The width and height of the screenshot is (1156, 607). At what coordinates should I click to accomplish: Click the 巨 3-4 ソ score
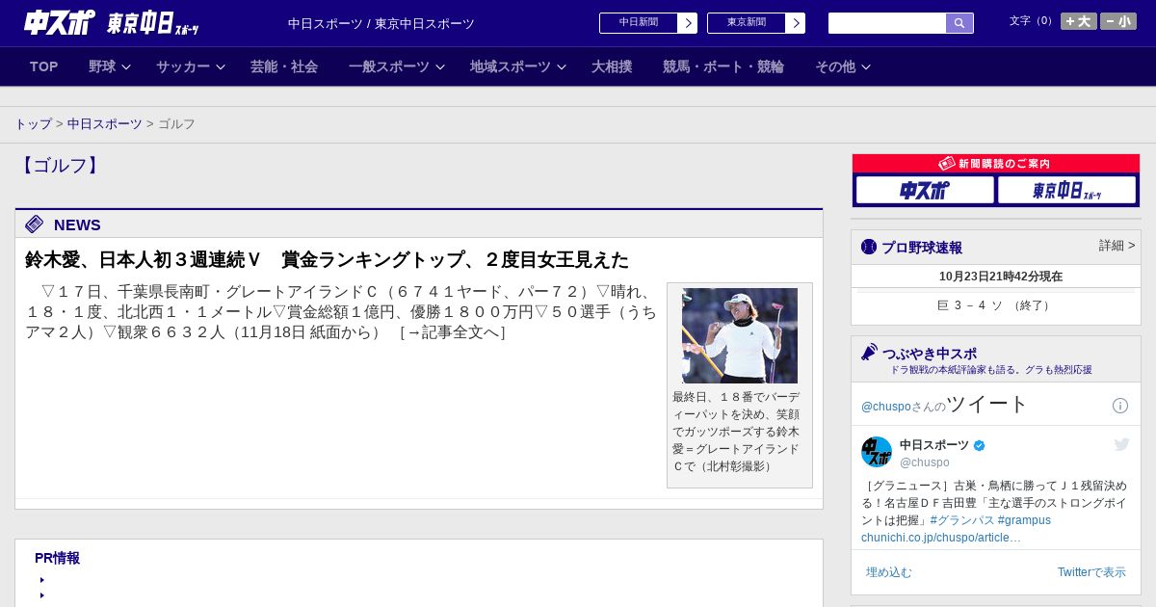tap(995, 305)
